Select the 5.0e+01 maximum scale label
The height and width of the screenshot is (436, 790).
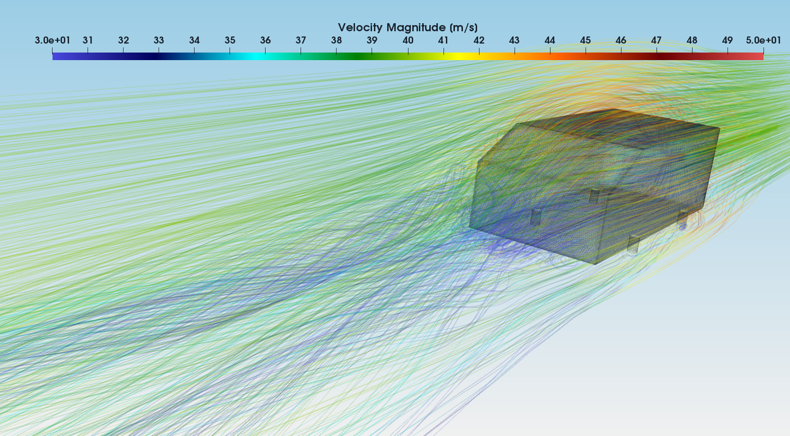click(763, 41)
